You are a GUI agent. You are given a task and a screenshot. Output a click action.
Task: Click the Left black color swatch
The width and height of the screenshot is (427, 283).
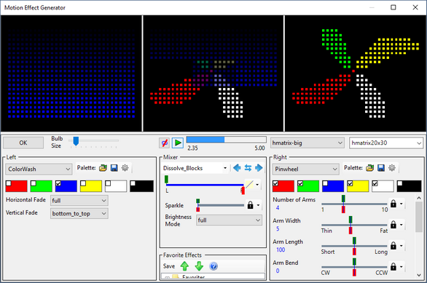pos(141,186)
